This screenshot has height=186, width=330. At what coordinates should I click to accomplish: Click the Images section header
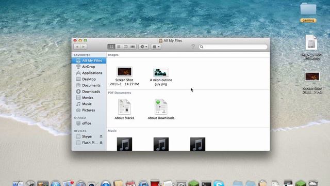click(113, 55)
